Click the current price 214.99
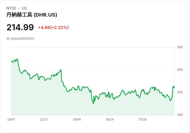Viewport: 190px width, 133px height. 20,27
